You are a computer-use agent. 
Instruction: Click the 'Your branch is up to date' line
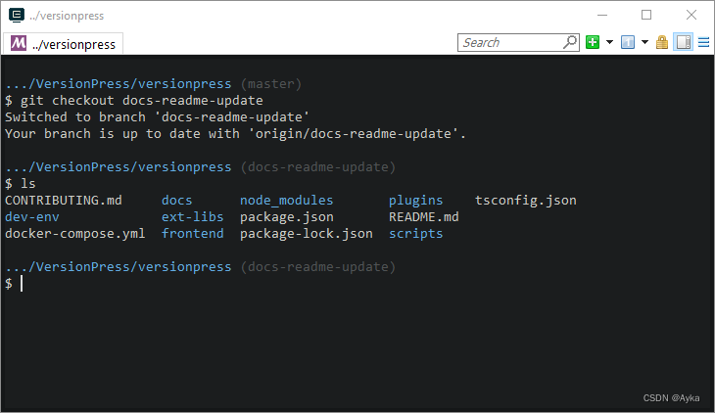pos(235,133)
